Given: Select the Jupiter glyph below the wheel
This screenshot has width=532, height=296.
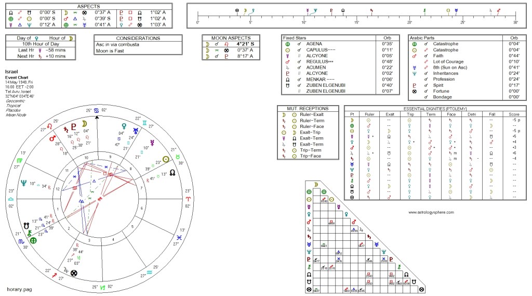Looking at the screenshot, I should (65, 271).
